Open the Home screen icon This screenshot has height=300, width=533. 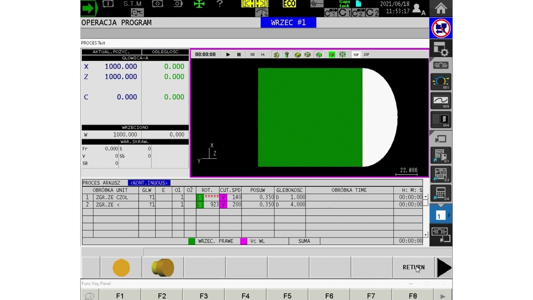tap(441, 8)
